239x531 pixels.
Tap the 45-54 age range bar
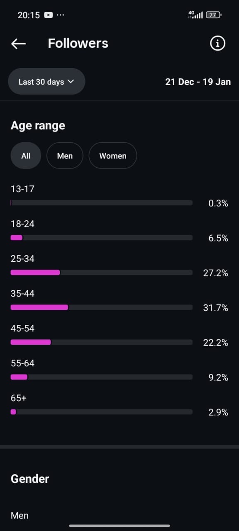[x=102, y=342]
